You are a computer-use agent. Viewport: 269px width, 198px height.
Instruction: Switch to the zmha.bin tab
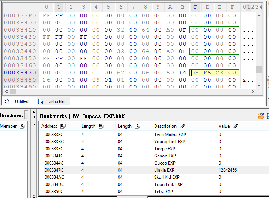click(56, 102)
